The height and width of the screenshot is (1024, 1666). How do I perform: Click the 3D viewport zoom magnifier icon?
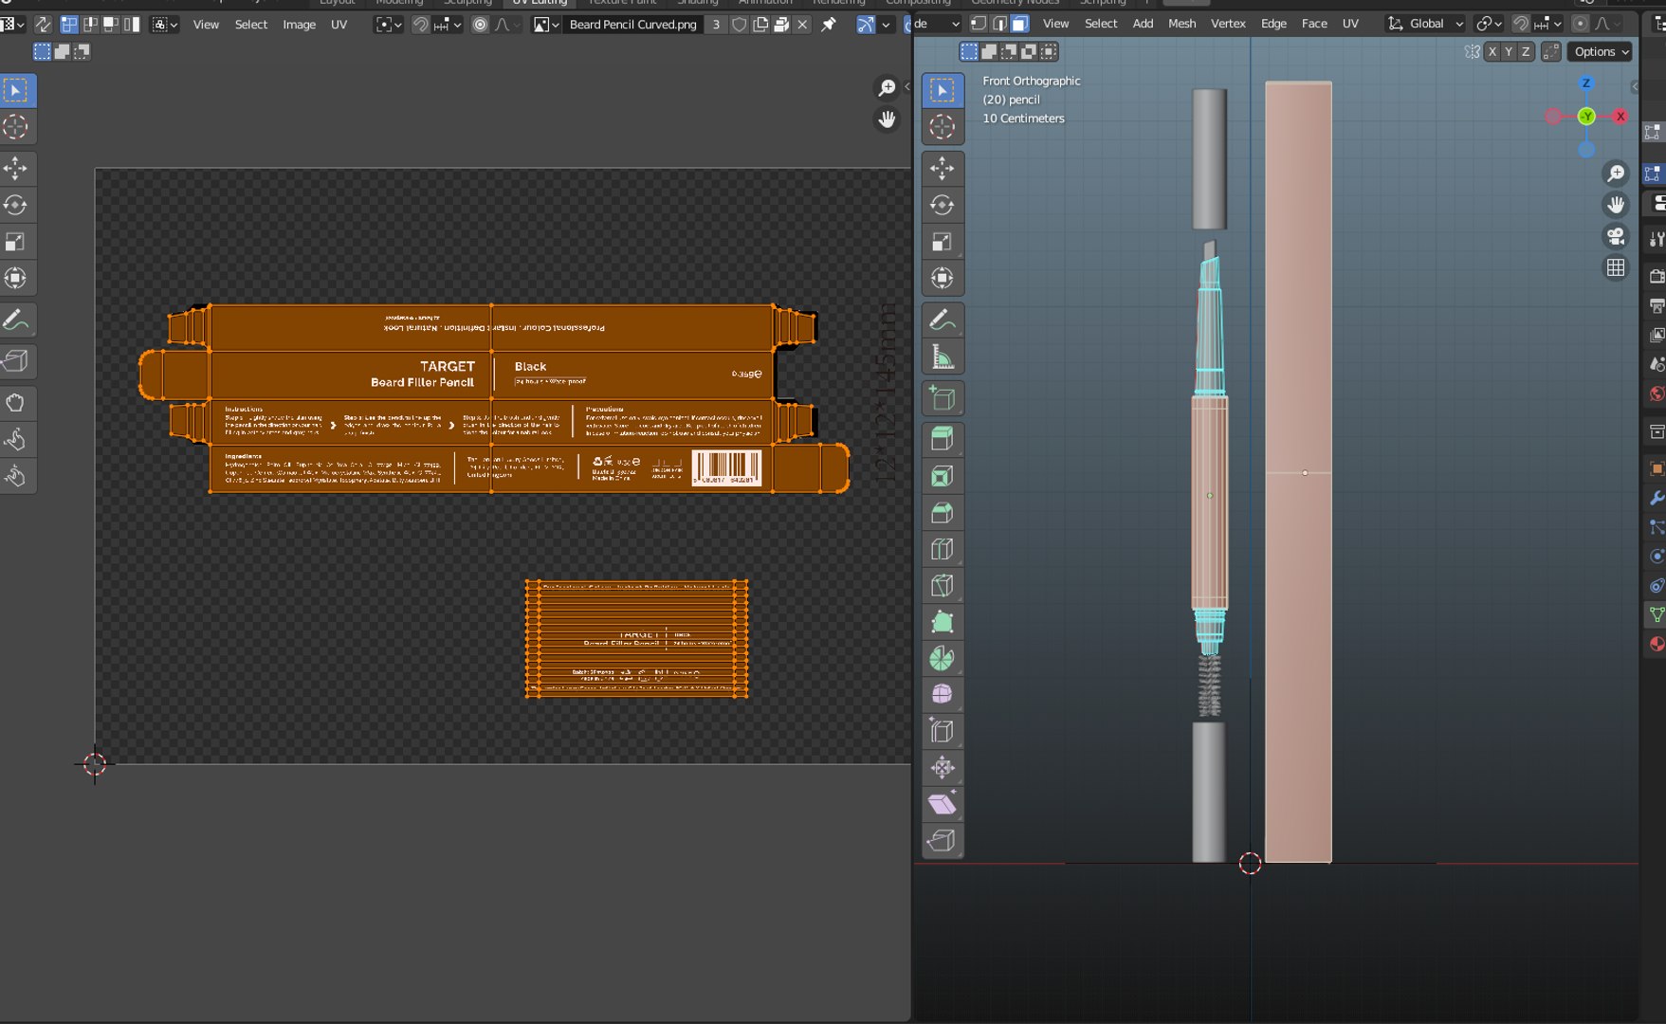1616,174
